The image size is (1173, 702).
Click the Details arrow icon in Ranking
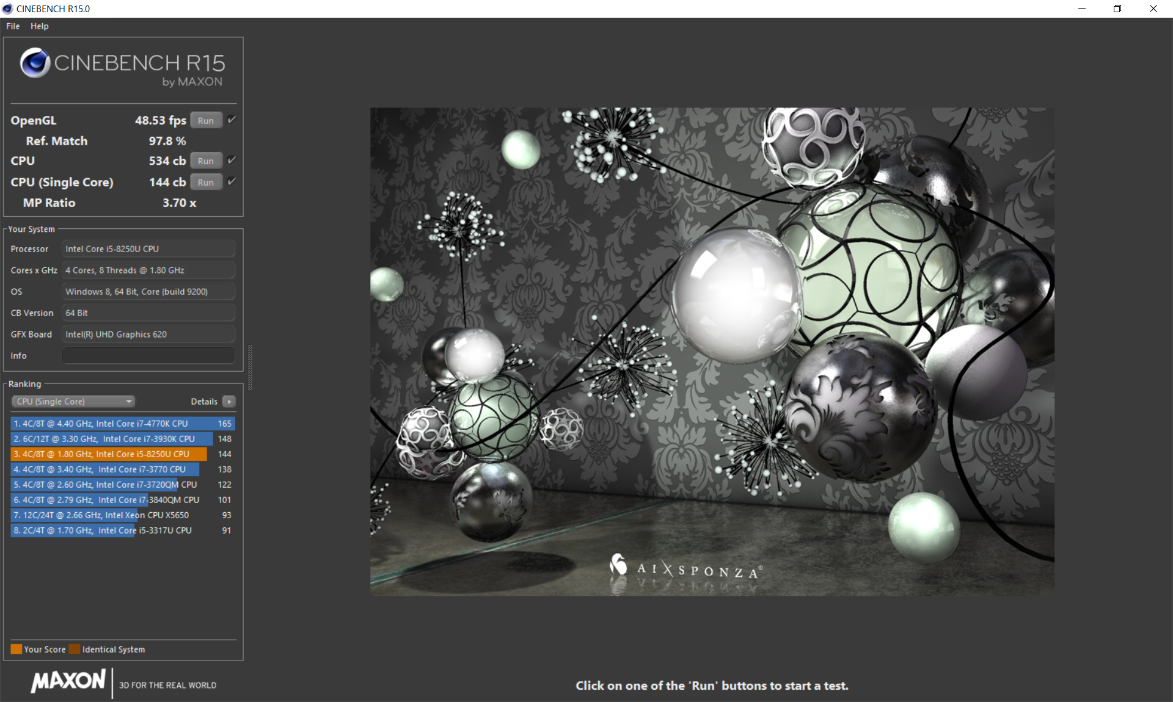[x=229, y=402]
